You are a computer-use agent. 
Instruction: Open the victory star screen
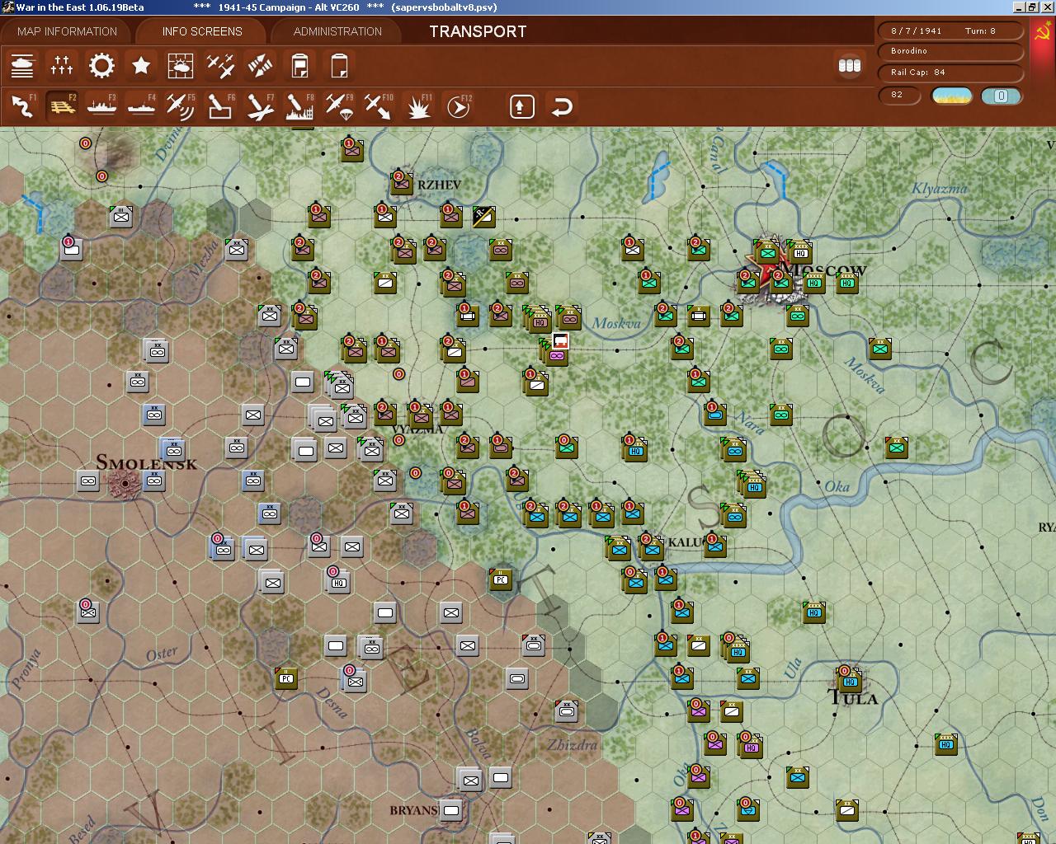pos(141,65)
